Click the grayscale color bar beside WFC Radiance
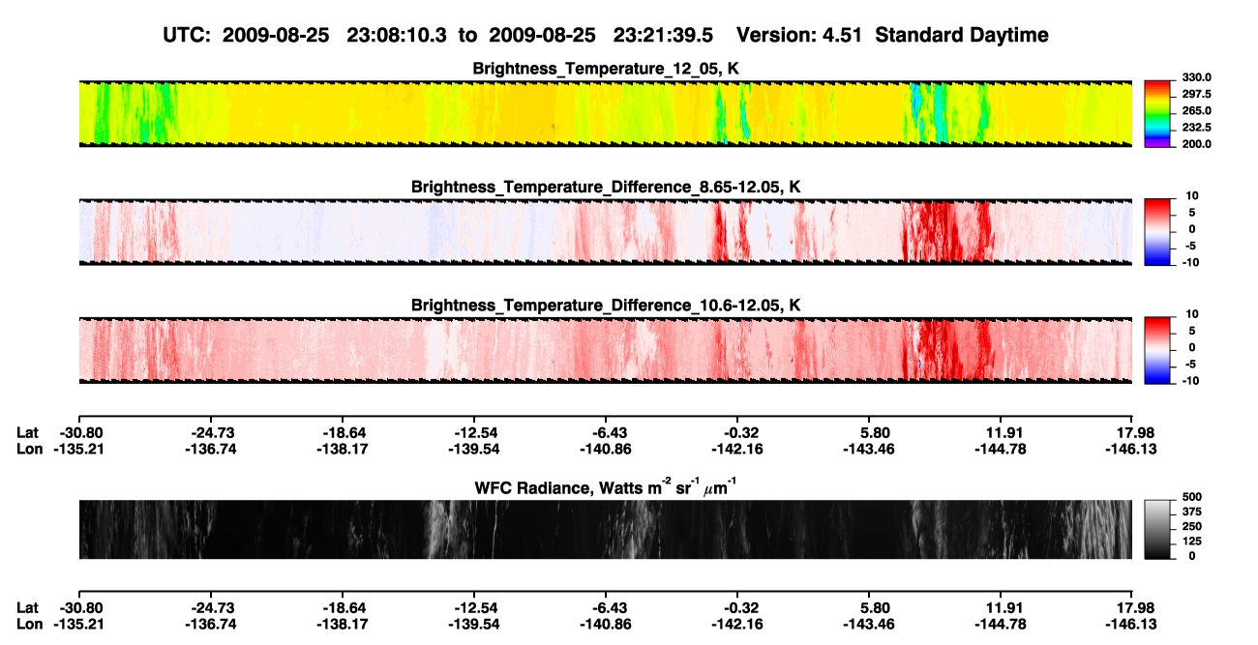Screen dimensions: 1258x645 point(1156,530)
